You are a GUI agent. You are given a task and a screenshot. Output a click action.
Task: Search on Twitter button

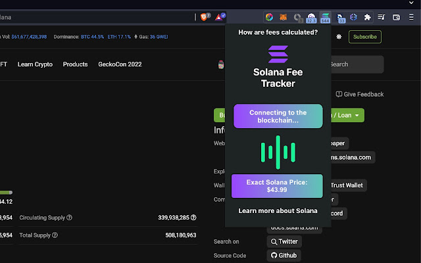click(284, 241)
